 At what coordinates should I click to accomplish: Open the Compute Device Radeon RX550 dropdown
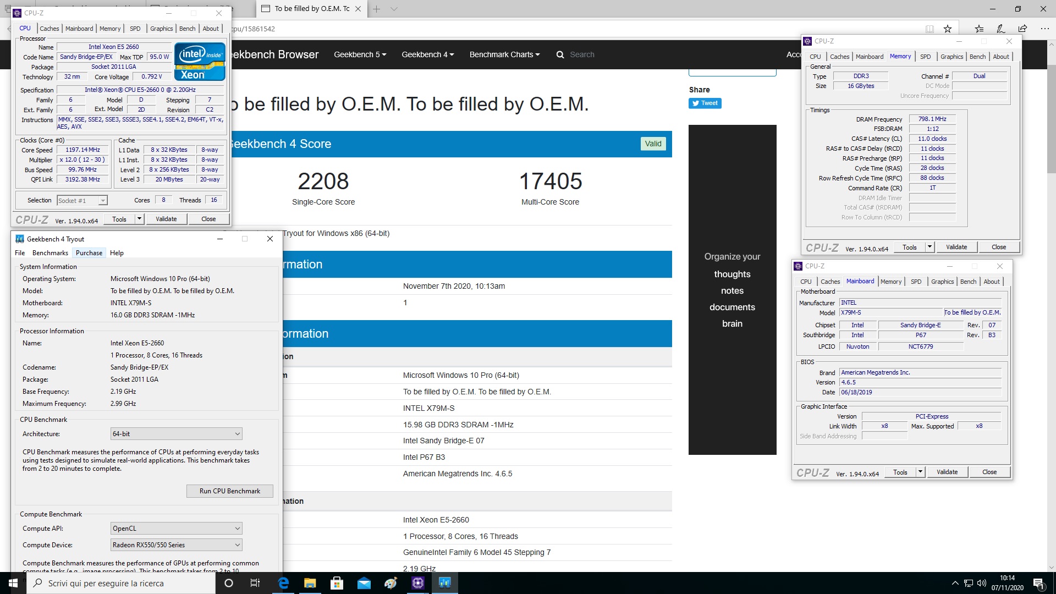[176, 545]
